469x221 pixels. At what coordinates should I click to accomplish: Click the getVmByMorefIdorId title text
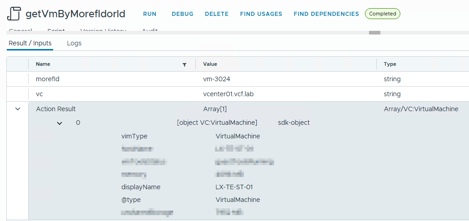tap(75, 14)
